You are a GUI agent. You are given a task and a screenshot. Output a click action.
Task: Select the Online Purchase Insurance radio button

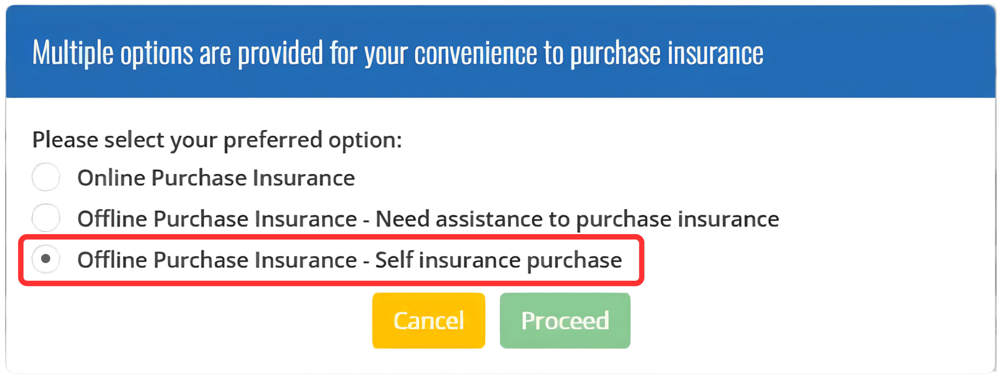pos(45,177)
